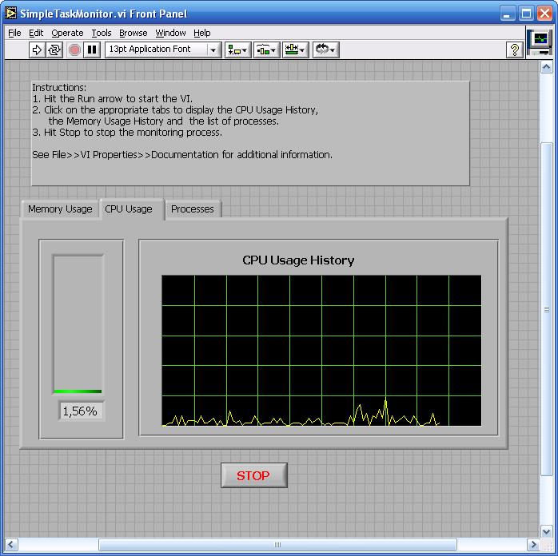Open the Help menu
The height and width of the screenshot is (556, 558).
pos(201,33)
